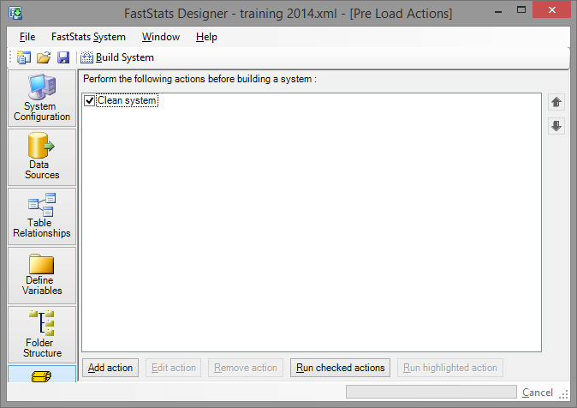
Task: Click the Edit action button
Action: tap(173, 368)
